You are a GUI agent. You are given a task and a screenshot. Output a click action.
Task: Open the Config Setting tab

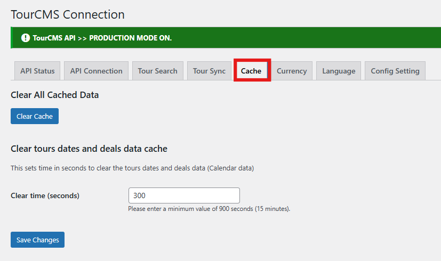(x=395, y=71)
